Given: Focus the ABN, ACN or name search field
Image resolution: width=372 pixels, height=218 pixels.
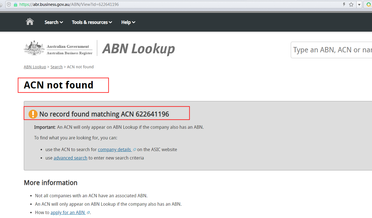Looking at the screenshot, I should click(x=331, y=50).
